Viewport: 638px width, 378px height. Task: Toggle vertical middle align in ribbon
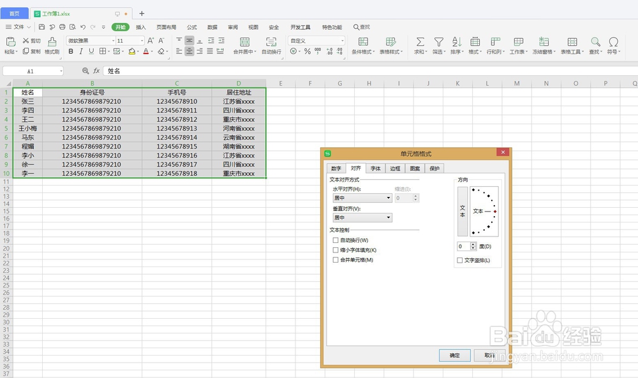pos(189,41)
